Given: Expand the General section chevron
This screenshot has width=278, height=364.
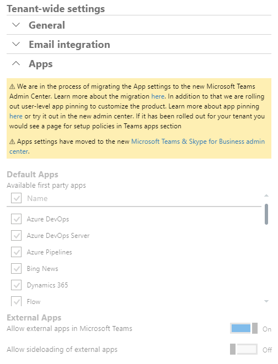Looking at the screenshot, I should 16,25.
